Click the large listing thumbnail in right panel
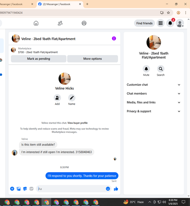This screenshot has height=206, width=190. coord(153,42)
